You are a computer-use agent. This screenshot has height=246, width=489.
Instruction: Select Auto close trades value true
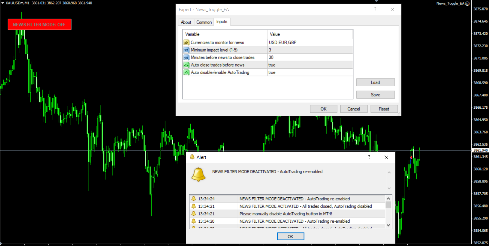pos(310,65)
